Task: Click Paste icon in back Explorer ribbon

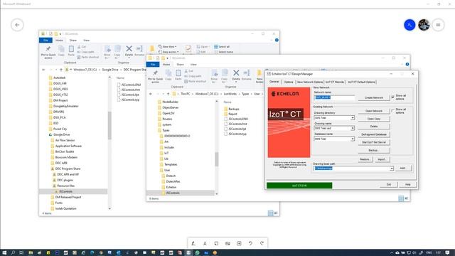Action: point(71,51)
